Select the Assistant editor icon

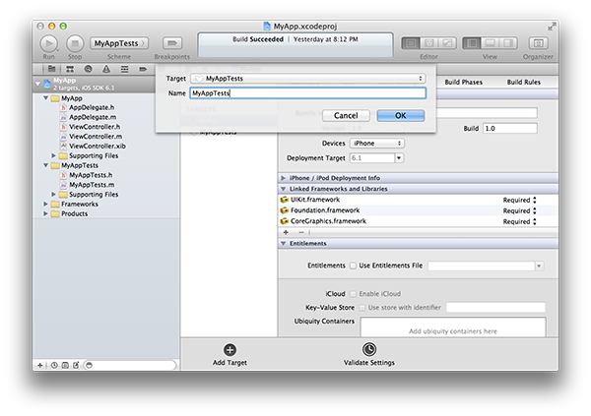point(428,43)
